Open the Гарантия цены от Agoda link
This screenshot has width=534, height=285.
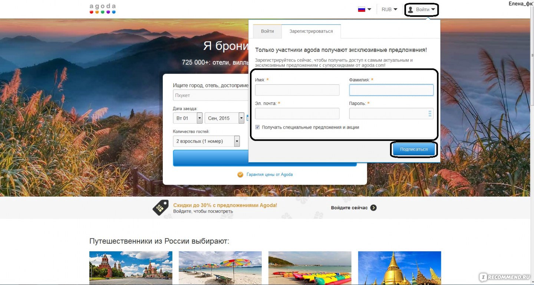270,174
